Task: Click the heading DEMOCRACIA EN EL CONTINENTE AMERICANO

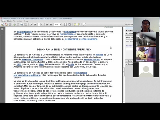Action: click(x=64, y=49)
